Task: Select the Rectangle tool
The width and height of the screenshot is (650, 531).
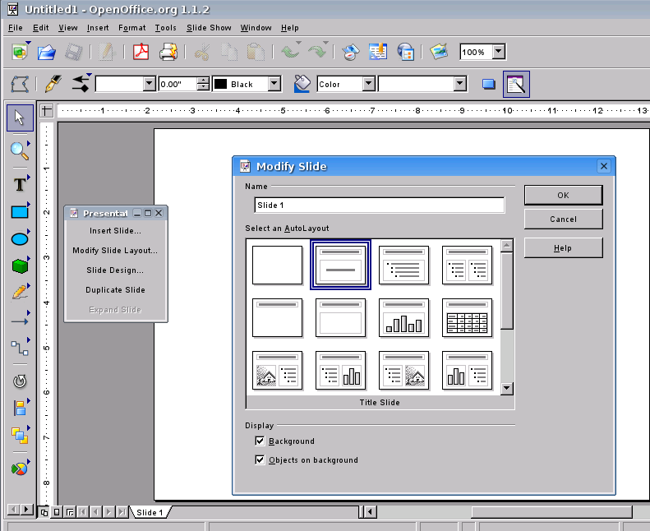Action: (x=20, y=212)
